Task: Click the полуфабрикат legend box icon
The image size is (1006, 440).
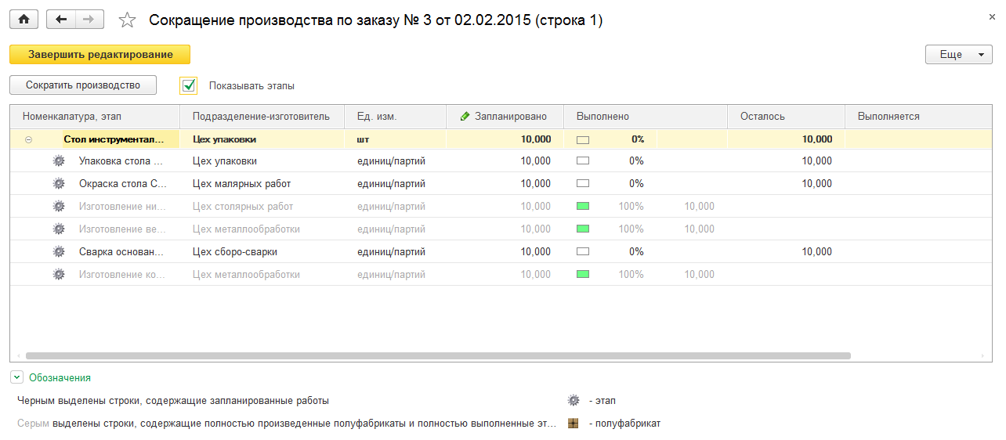Action: coord(574,424)
